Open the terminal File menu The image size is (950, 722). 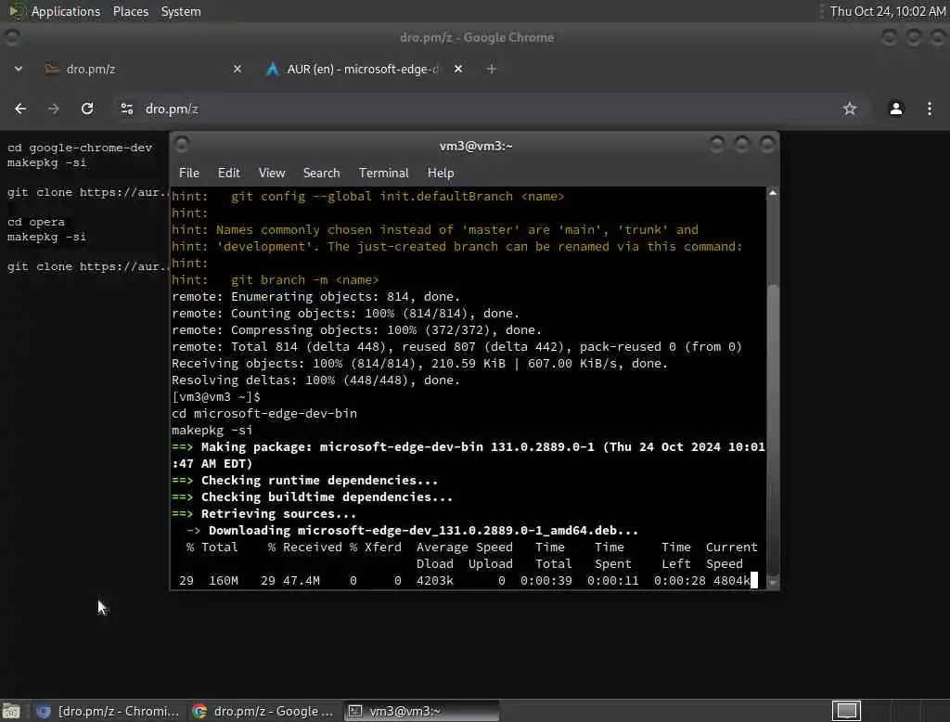[189, 173]
